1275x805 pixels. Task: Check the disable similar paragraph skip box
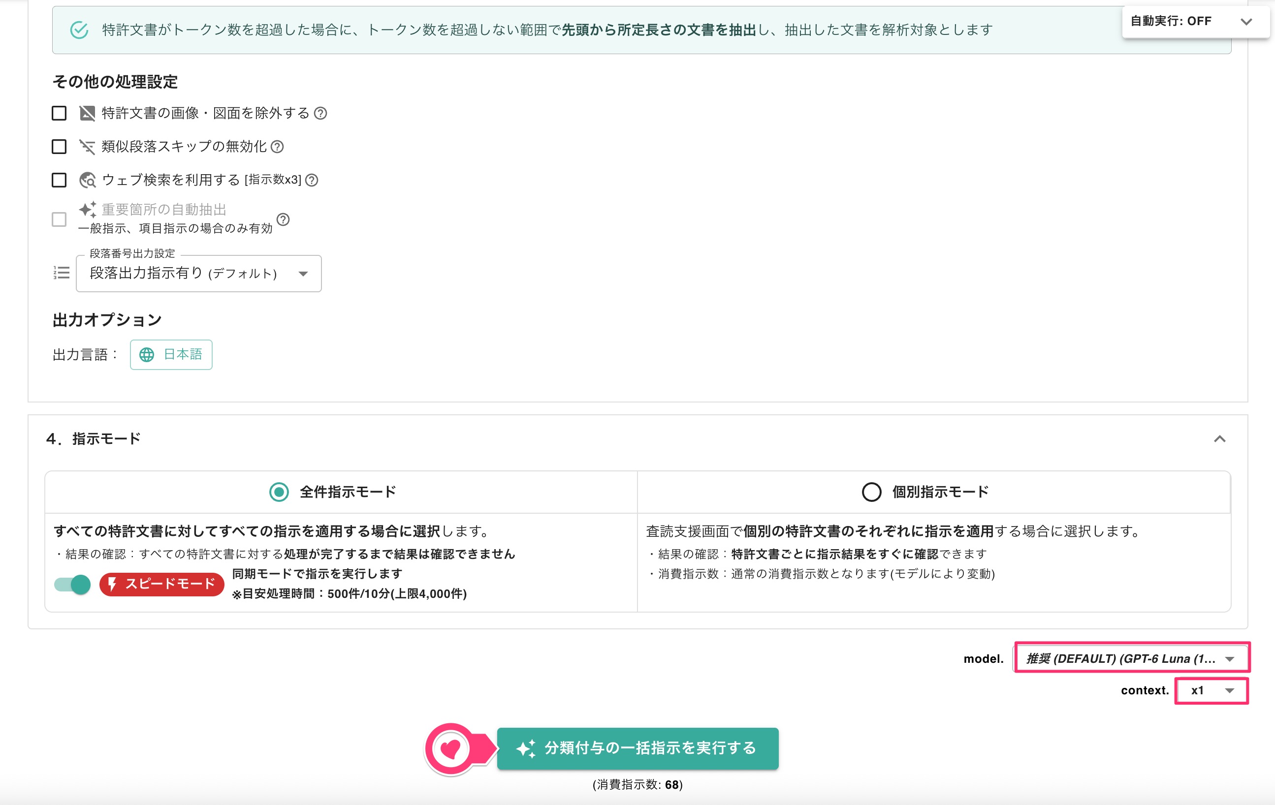point(59,147)
